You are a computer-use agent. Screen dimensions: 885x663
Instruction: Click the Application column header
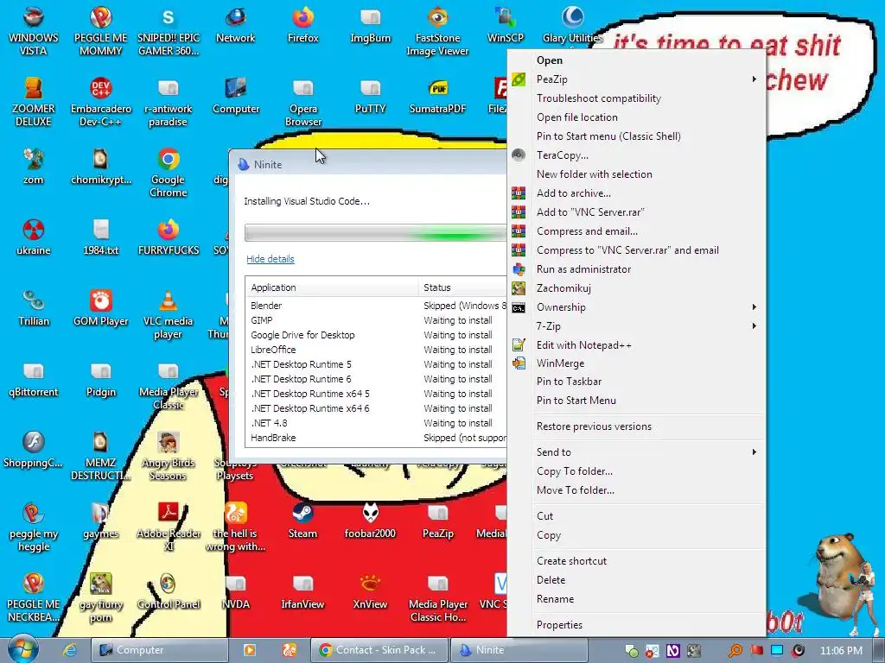coord(332,287)
